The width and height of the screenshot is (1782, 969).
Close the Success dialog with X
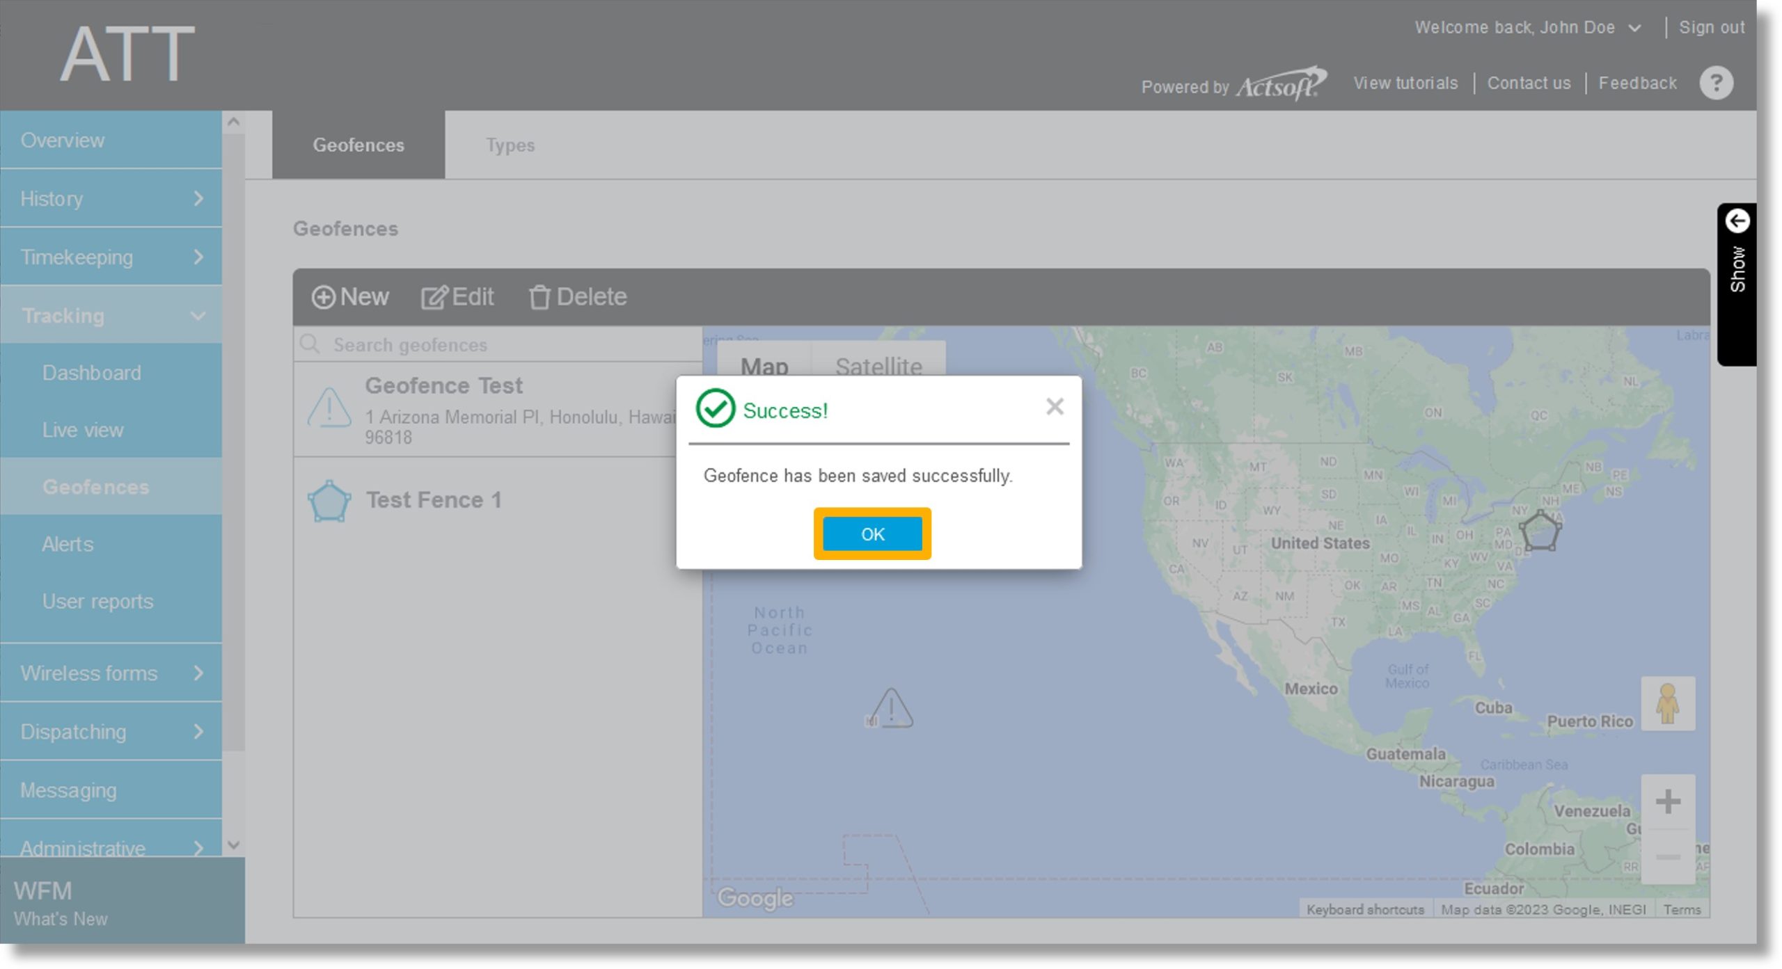point(1055,406)
